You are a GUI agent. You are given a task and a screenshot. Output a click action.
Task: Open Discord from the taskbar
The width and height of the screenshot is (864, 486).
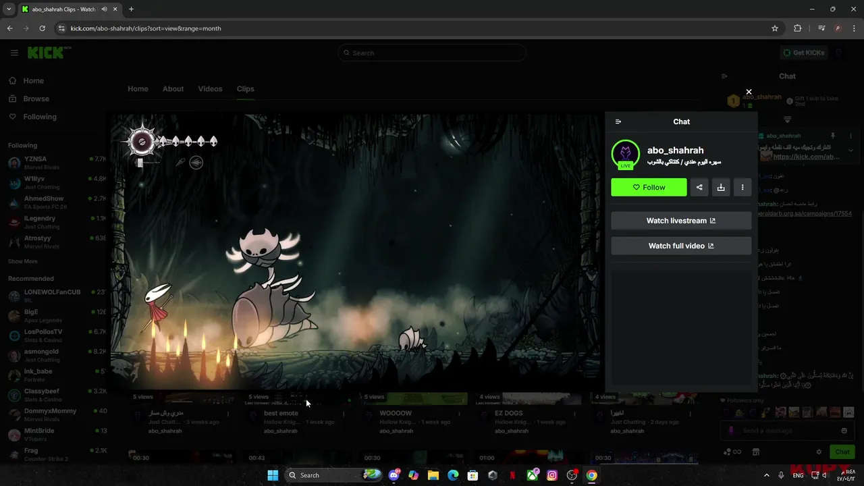(x=394, y=475)
